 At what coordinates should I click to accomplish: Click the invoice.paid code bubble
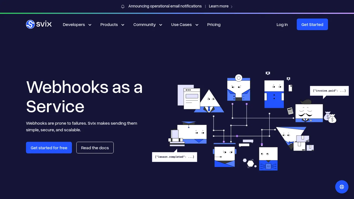[x=329, y=91]
